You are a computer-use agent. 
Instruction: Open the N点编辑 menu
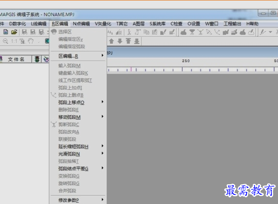tap(81, 24)
